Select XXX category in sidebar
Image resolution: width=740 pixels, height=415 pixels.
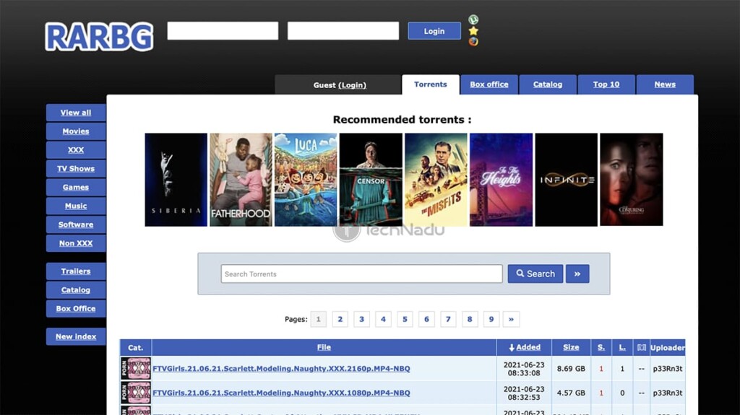click(76, 150)
